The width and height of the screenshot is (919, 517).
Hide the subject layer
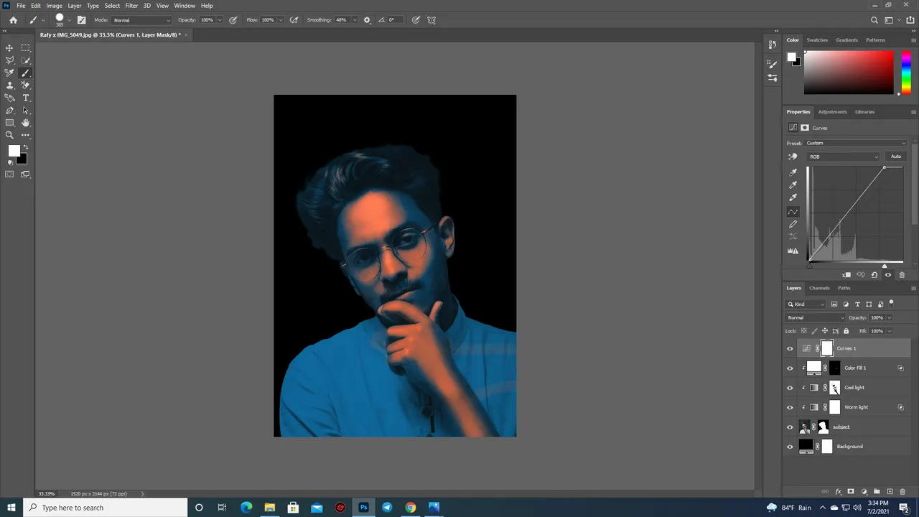[790, 427]
